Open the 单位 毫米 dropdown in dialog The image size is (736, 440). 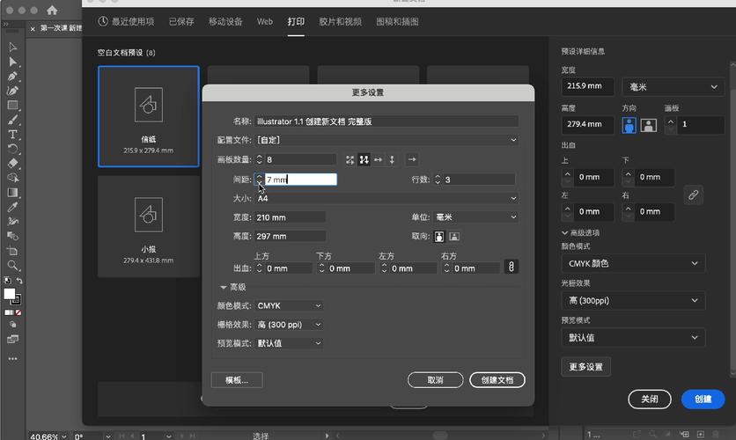(476, 217)
